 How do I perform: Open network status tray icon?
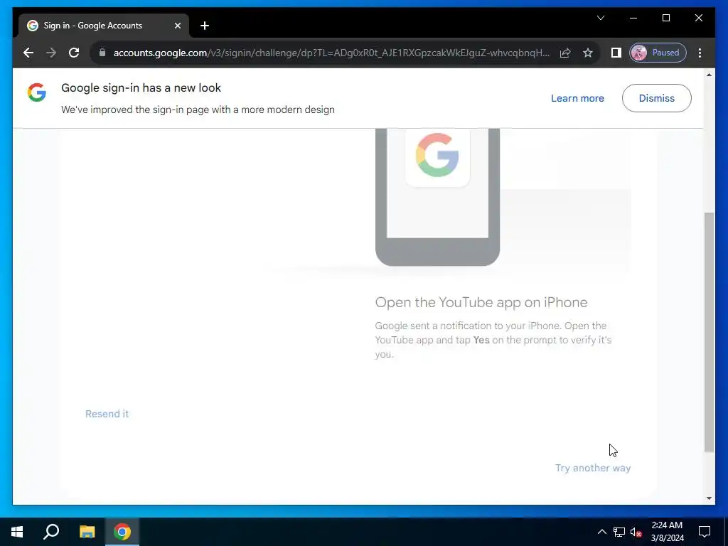(x=619, y=532)
